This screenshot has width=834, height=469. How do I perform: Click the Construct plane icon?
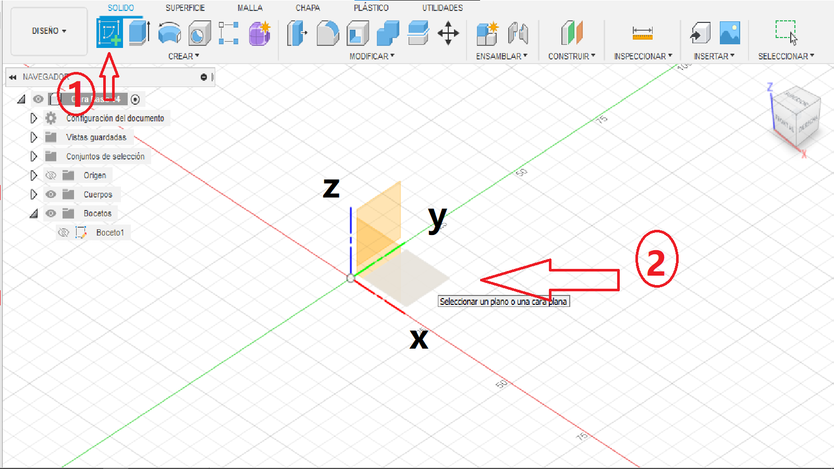point(572,33)
